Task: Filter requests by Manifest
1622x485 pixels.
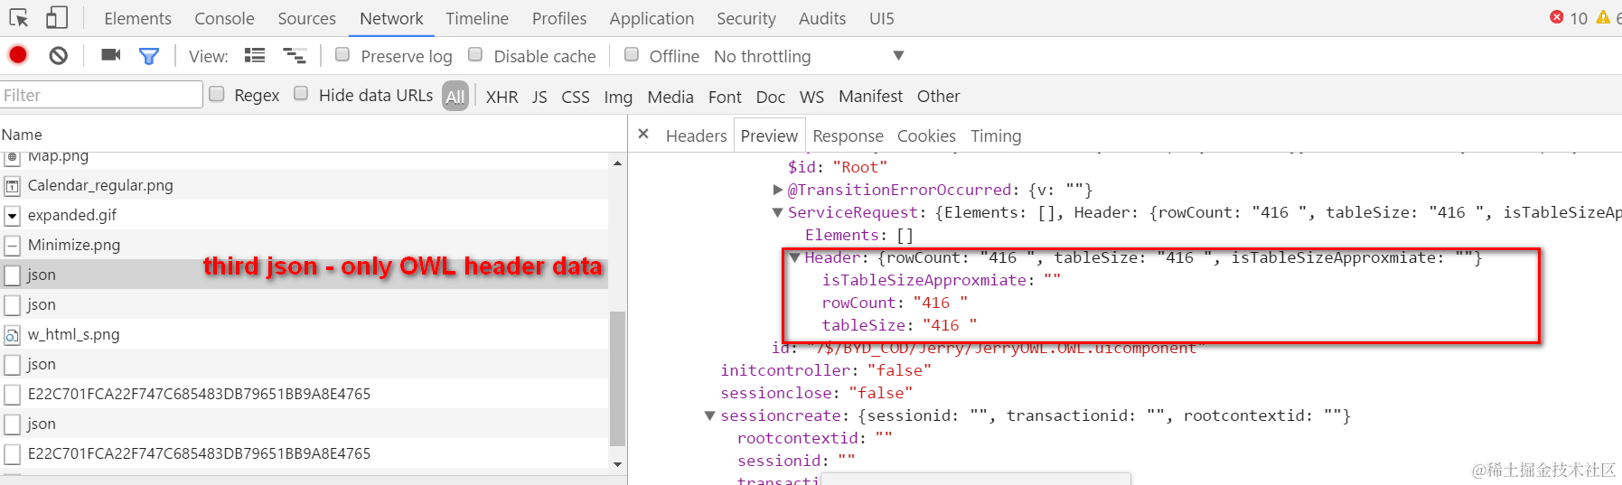Action: 870,96
